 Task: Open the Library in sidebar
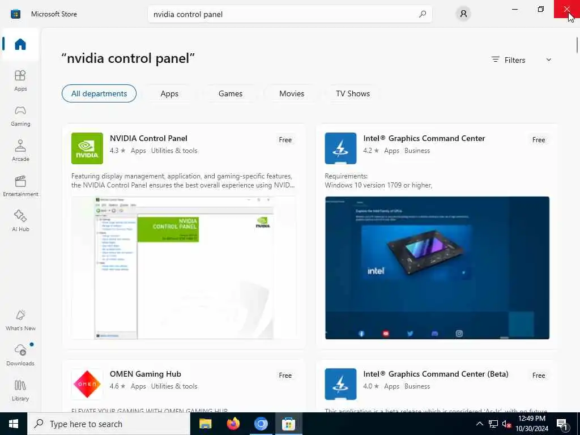[20, 390]
